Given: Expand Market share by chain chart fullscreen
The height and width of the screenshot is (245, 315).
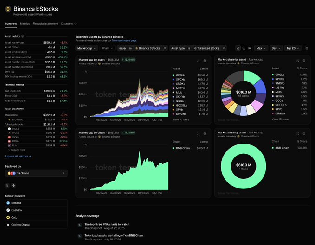Looking at the screenshot, I should (298, 133).
